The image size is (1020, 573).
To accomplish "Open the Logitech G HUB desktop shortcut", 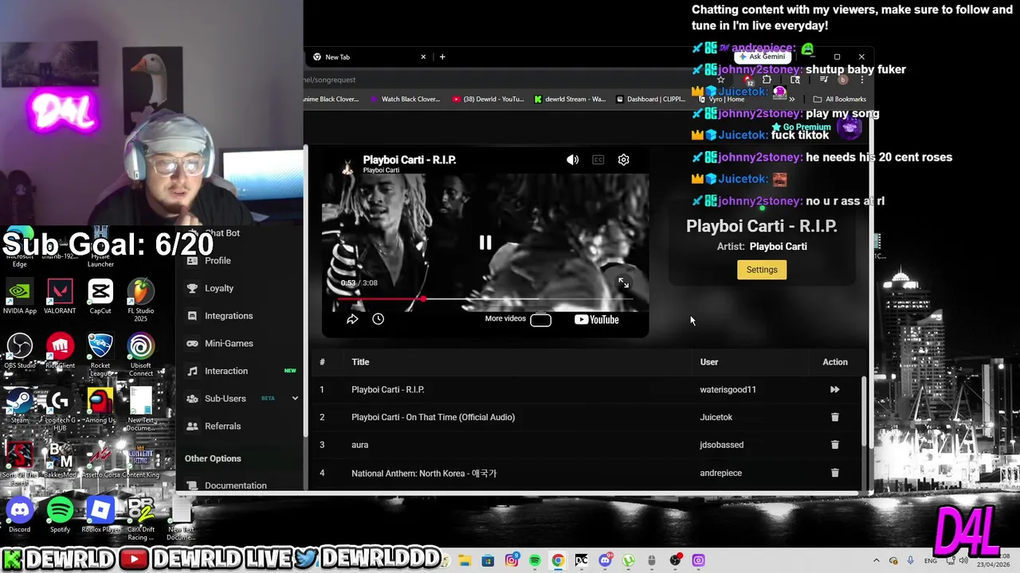I will point(60,410).
